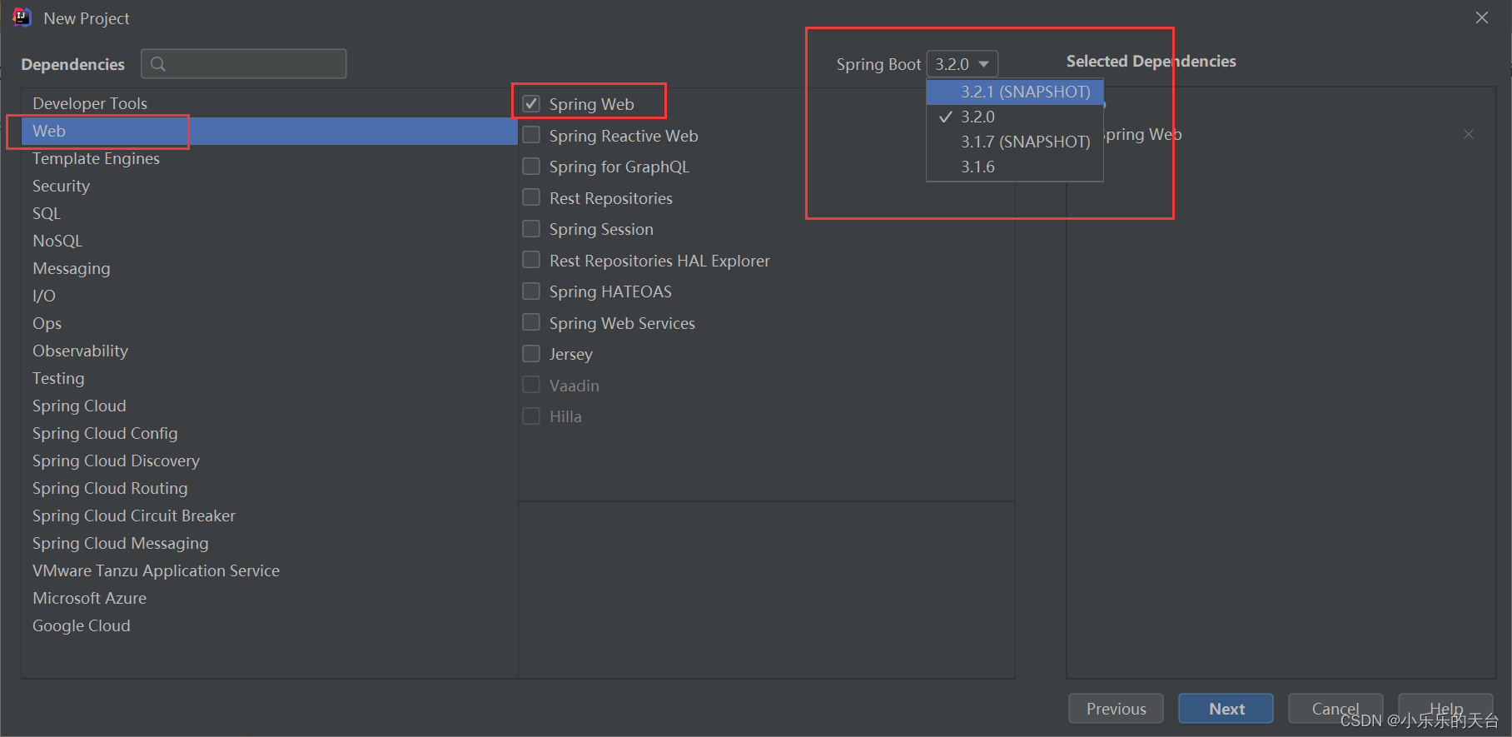Select the Security category
Screen dimensions: 1512x737
pos(269,186)
